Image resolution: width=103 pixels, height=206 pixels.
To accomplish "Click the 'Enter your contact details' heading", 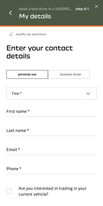I will (40, 52).
